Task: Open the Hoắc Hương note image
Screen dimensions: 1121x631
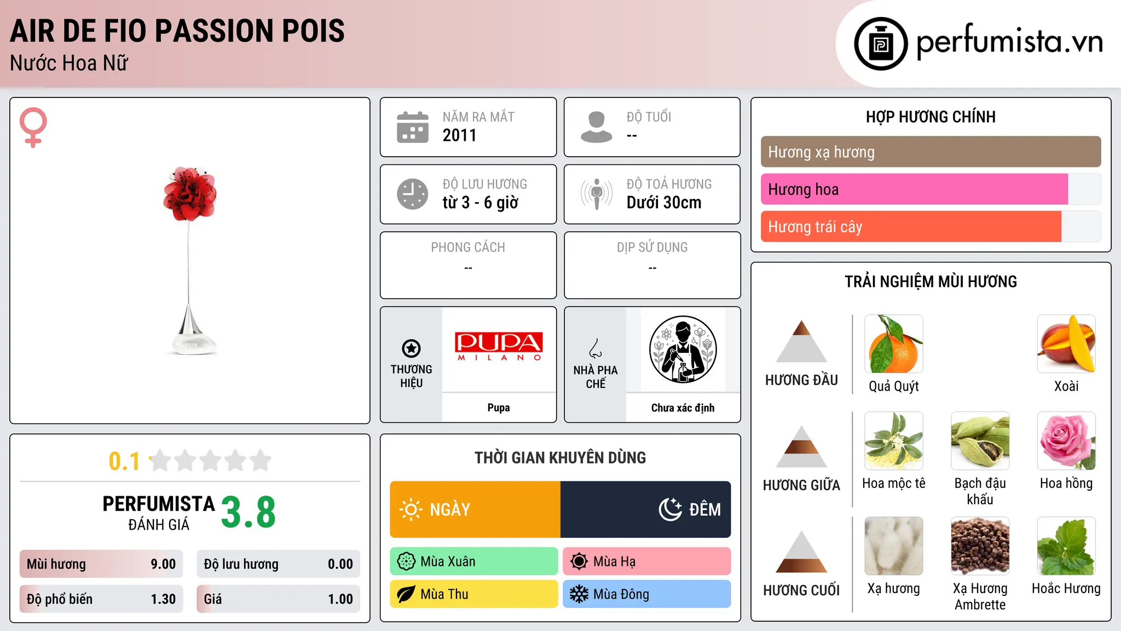Action: click(1066, 546)
